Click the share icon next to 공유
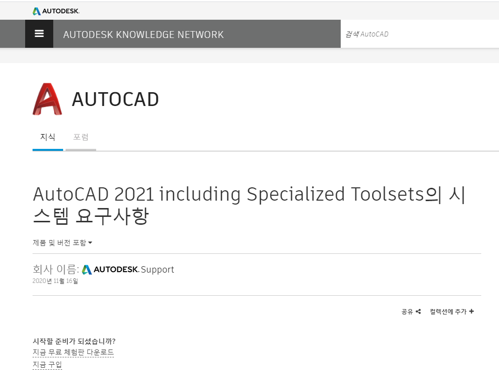The width and height of the screenshot is (499, 385). (x=418, y=312)
